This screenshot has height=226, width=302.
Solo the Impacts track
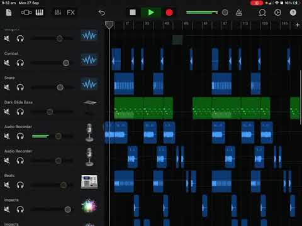[x=20, y=210]
